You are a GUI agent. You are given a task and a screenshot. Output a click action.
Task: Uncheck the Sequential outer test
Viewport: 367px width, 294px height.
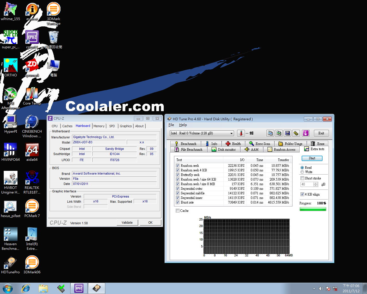click(x=178, y=189)
